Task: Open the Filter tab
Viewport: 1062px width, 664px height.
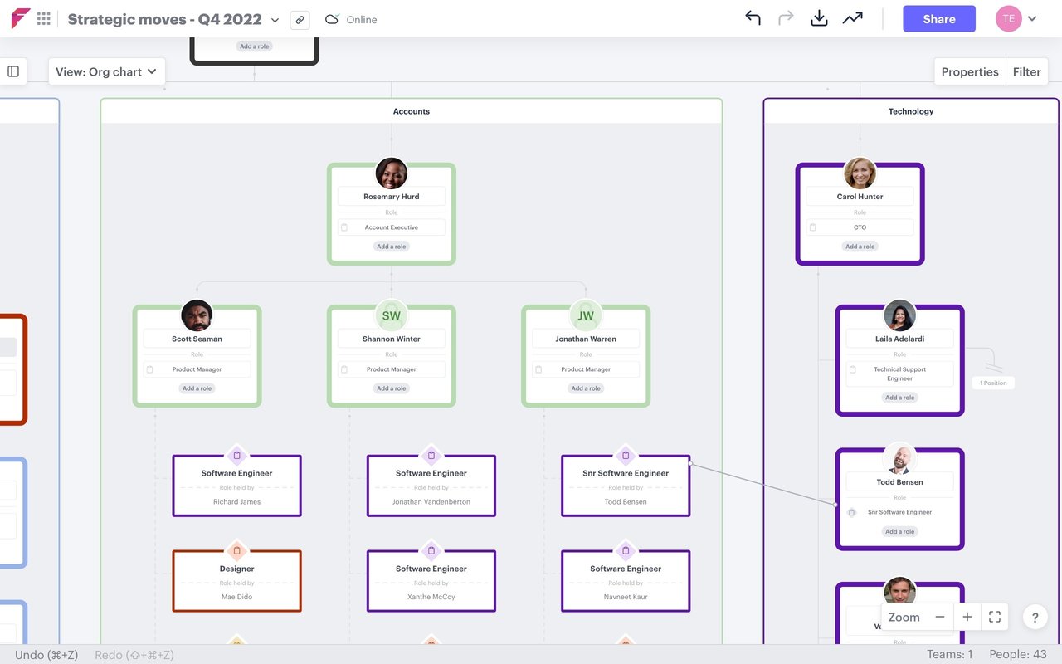Action: pyautogui.click(x=1027, y=71)
